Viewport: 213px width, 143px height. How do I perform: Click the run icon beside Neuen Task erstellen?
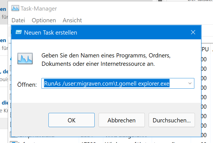[x=19, y=32]
